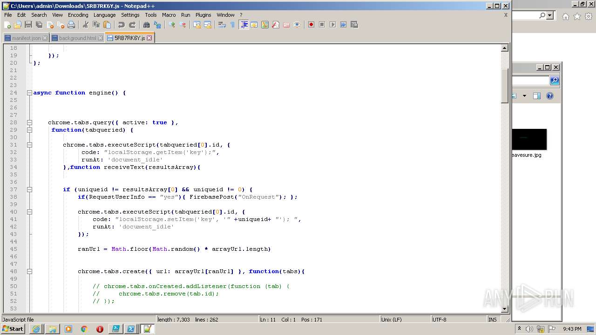Open Folder as Workspace icon

(286, 25)
